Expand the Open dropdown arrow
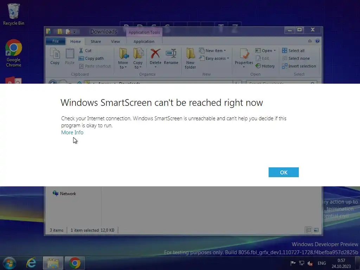The image size is (360, 270). point(275,51)
